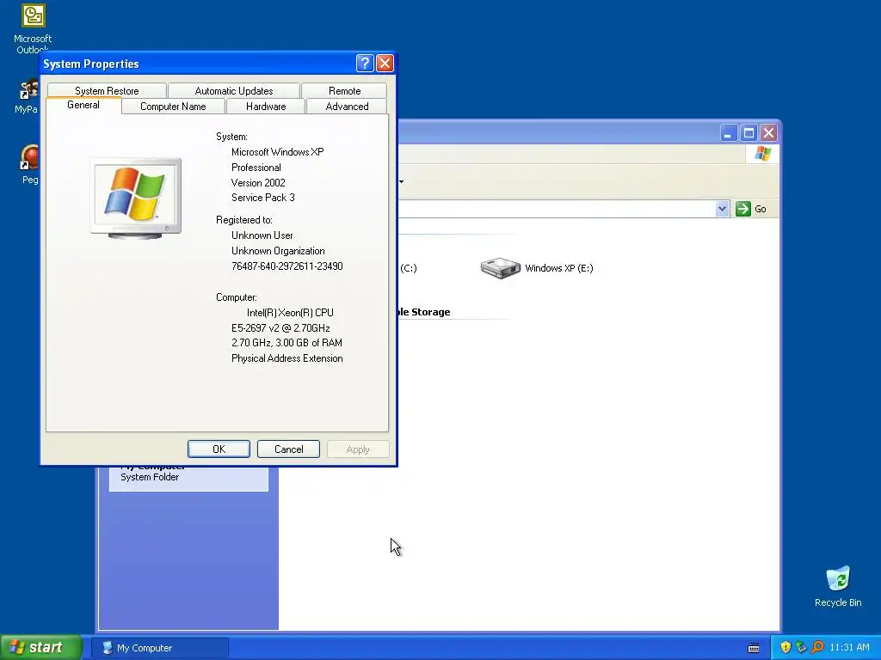Click the Start button
Screen dimensions: 881x660
click(40, 647)
